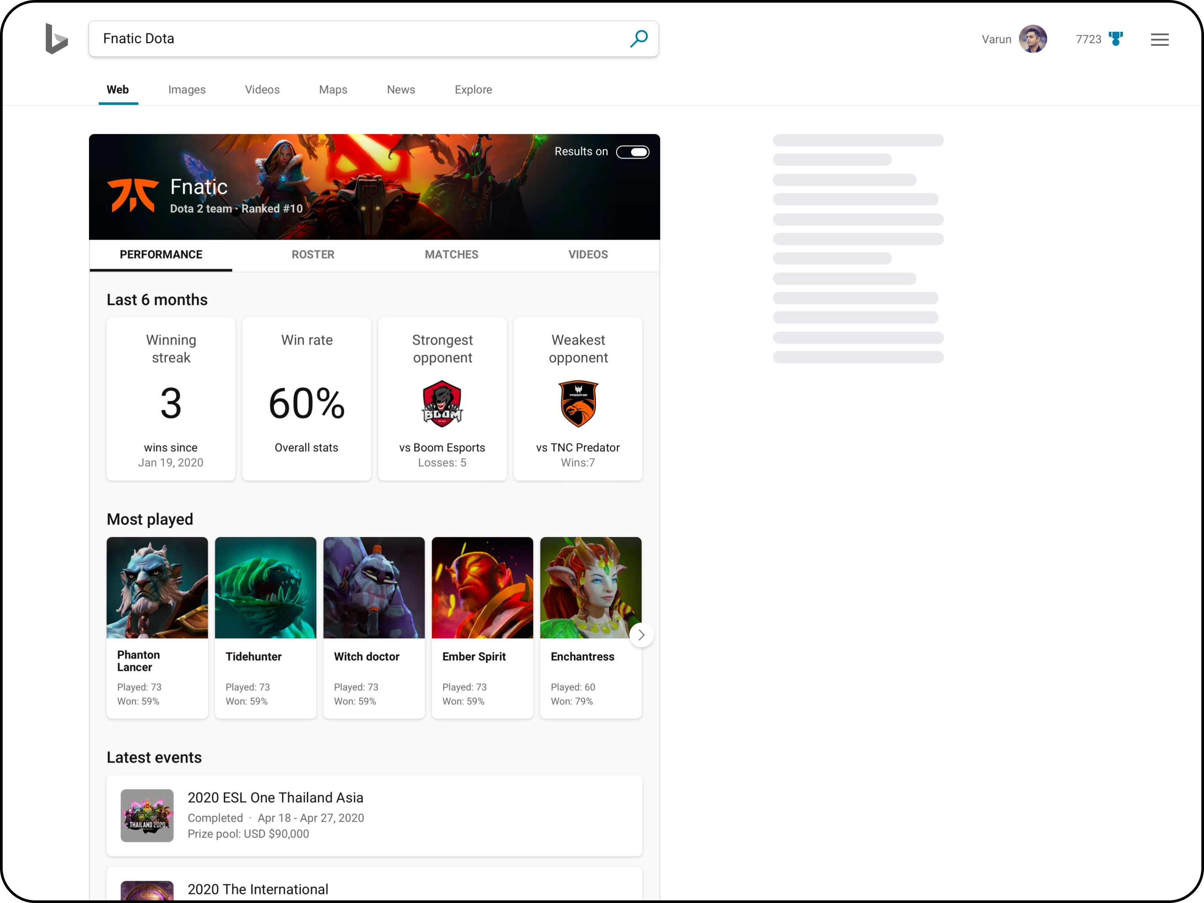Switch to the VIDEOS card tab

pos(588,255)
